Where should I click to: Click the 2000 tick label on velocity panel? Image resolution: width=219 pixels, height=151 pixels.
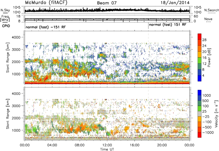pyautogui.click(x=16, y=118)
